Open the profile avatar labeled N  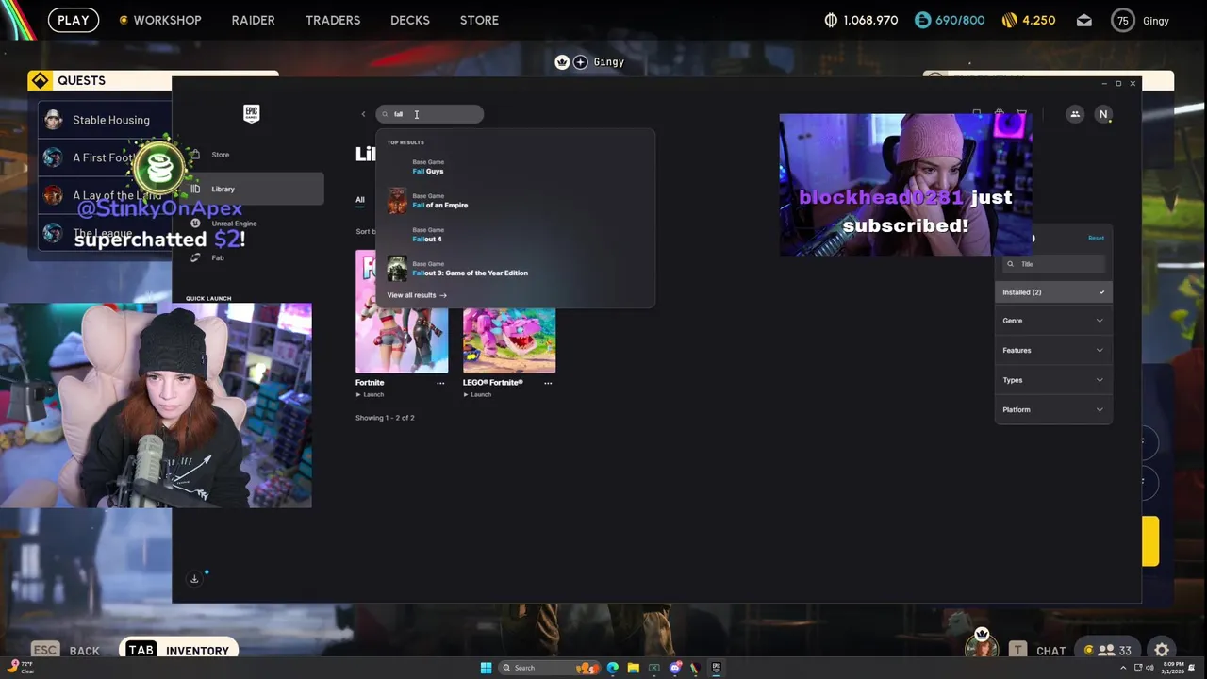coord(1103,114)
